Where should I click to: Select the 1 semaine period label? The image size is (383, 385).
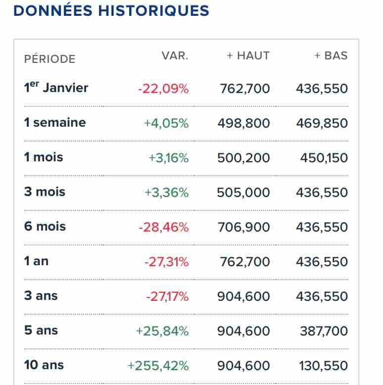click(55, 123)
